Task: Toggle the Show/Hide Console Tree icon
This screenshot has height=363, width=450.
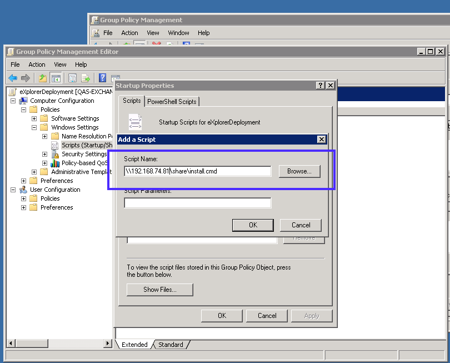Action: click(56, 78)
